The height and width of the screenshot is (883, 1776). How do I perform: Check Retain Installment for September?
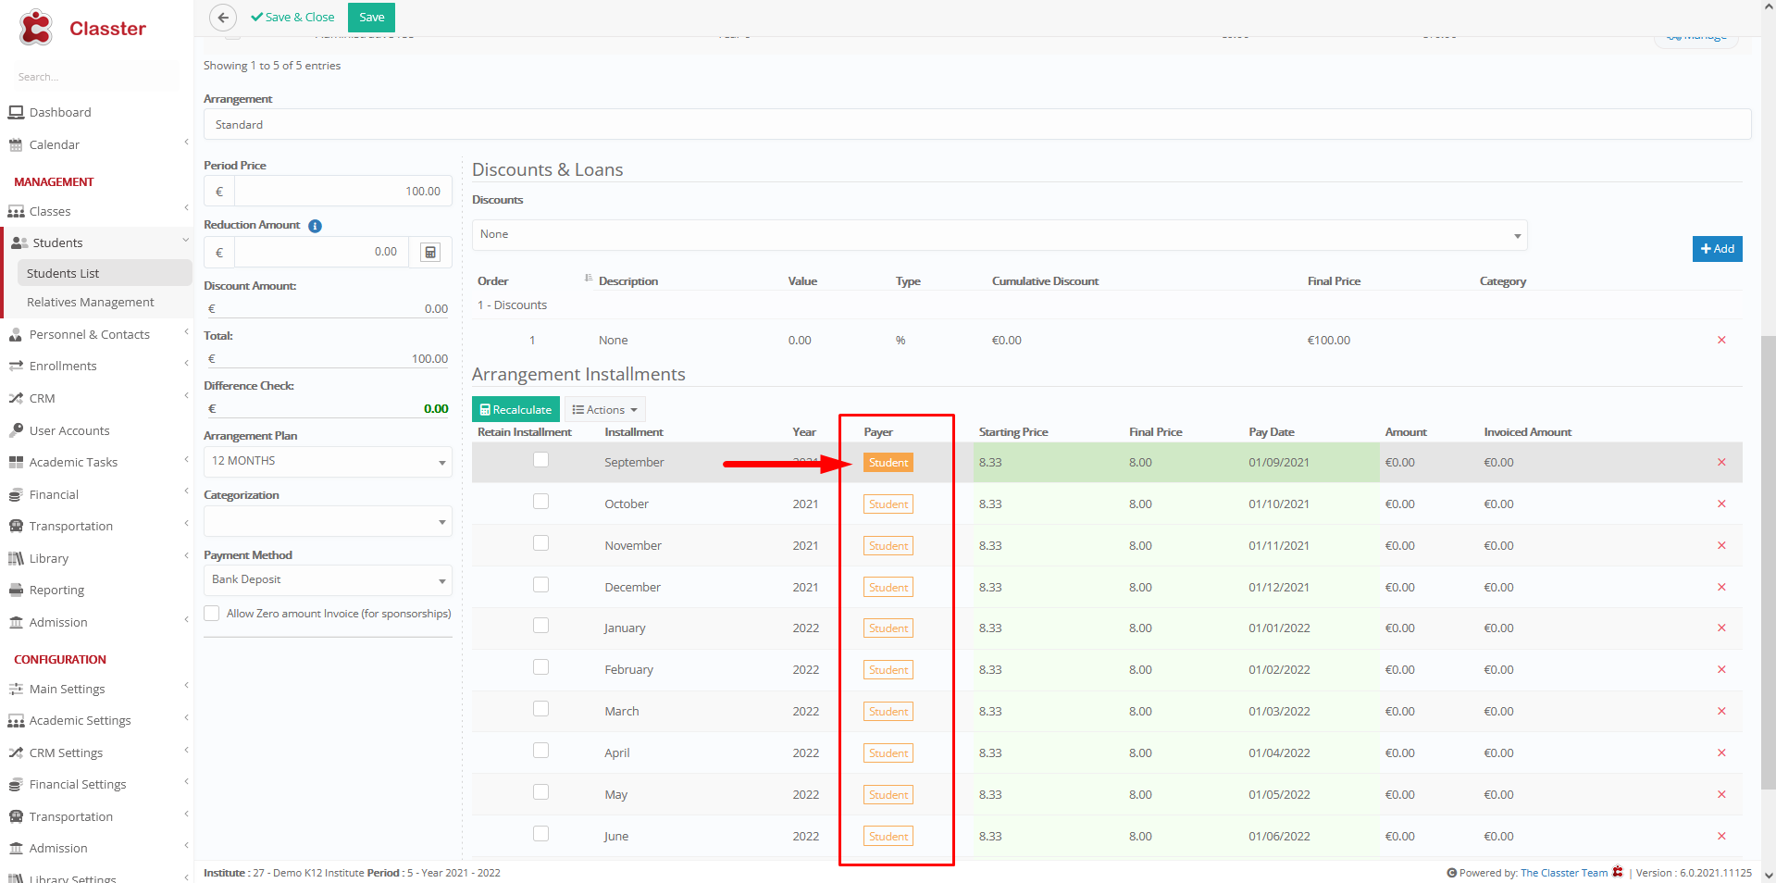541,460
